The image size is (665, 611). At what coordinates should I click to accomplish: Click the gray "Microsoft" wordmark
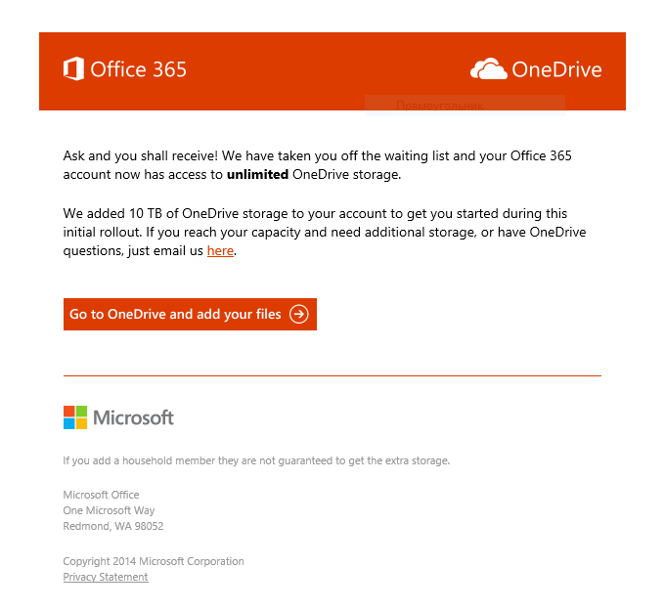133,418
